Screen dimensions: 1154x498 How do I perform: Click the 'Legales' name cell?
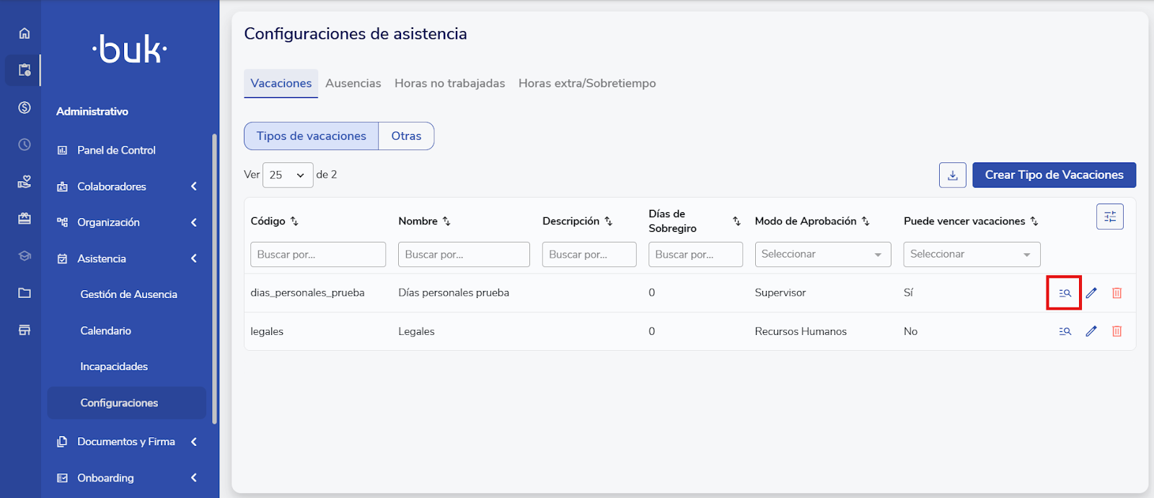click(x=416, y=331)
